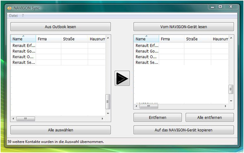Open the Datei menu
Image resolution: width=244 pixels, height=153 pixels.
pos(13,16)
